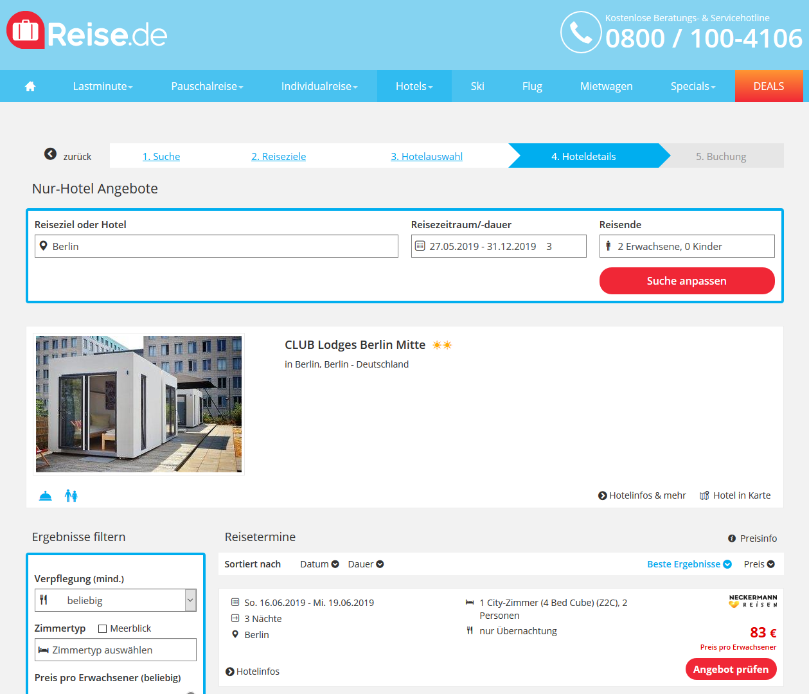Open Hotelinfos & mehr link
Viewport: 809px width, 694px height.
coord(642,495)
